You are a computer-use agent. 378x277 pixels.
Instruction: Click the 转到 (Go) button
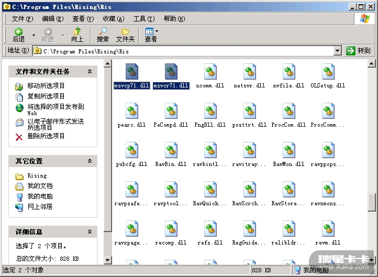tap(358, 51)
